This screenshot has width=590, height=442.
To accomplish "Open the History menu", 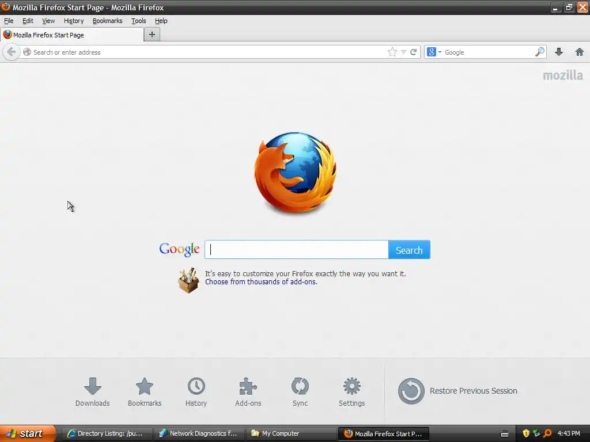I will click(74, 21).
